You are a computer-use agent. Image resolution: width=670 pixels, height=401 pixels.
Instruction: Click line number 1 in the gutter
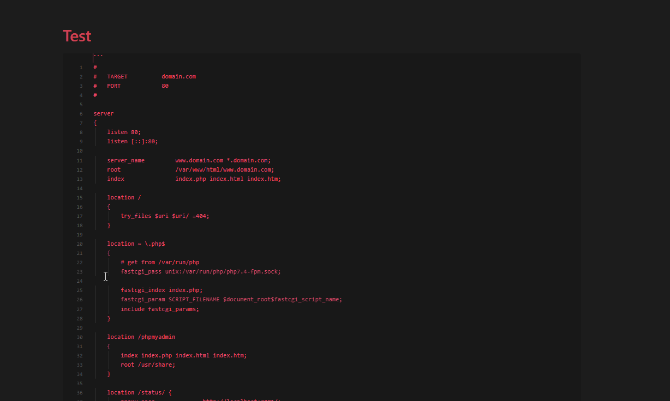[81, 67]
